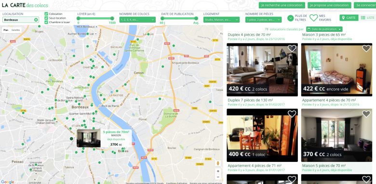
Task: Click the map popup house thumbnail
Action: pyautogui.click(x=89, y=138)
